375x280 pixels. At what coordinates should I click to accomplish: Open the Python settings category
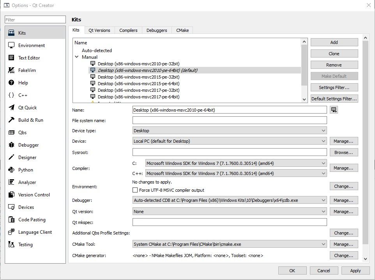tap(35, 170)
